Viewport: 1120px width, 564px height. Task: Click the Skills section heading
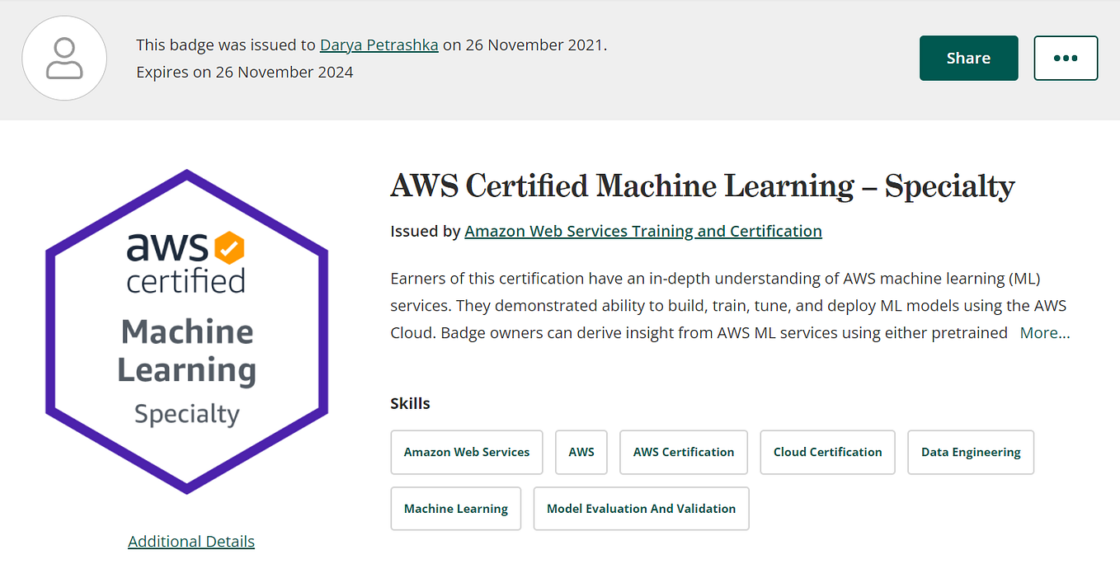pyautogui.click(x=410, y=403)
